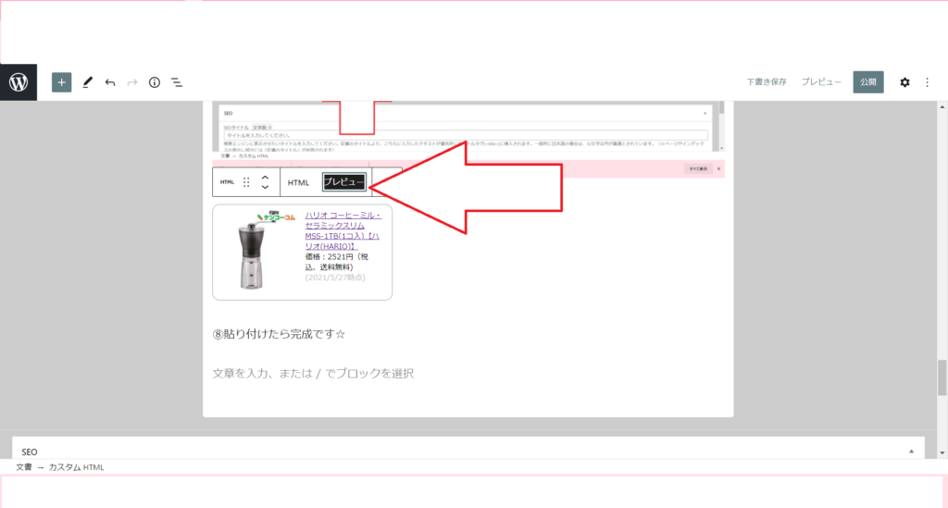This screenshot has height=508, width=948.
Task: Click the scrollbar down arrow
Action: tap(942, 452)
